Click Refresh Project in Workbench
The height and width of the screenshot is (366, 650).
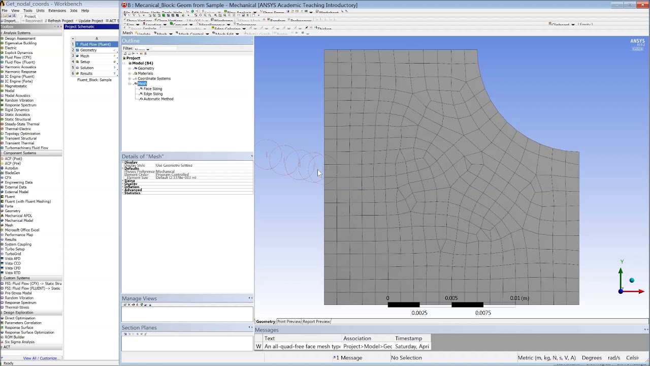tap(60, 21)
